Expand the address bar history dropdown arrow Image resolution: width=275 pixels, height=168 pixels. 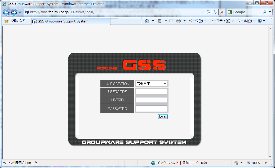point(203,12)
